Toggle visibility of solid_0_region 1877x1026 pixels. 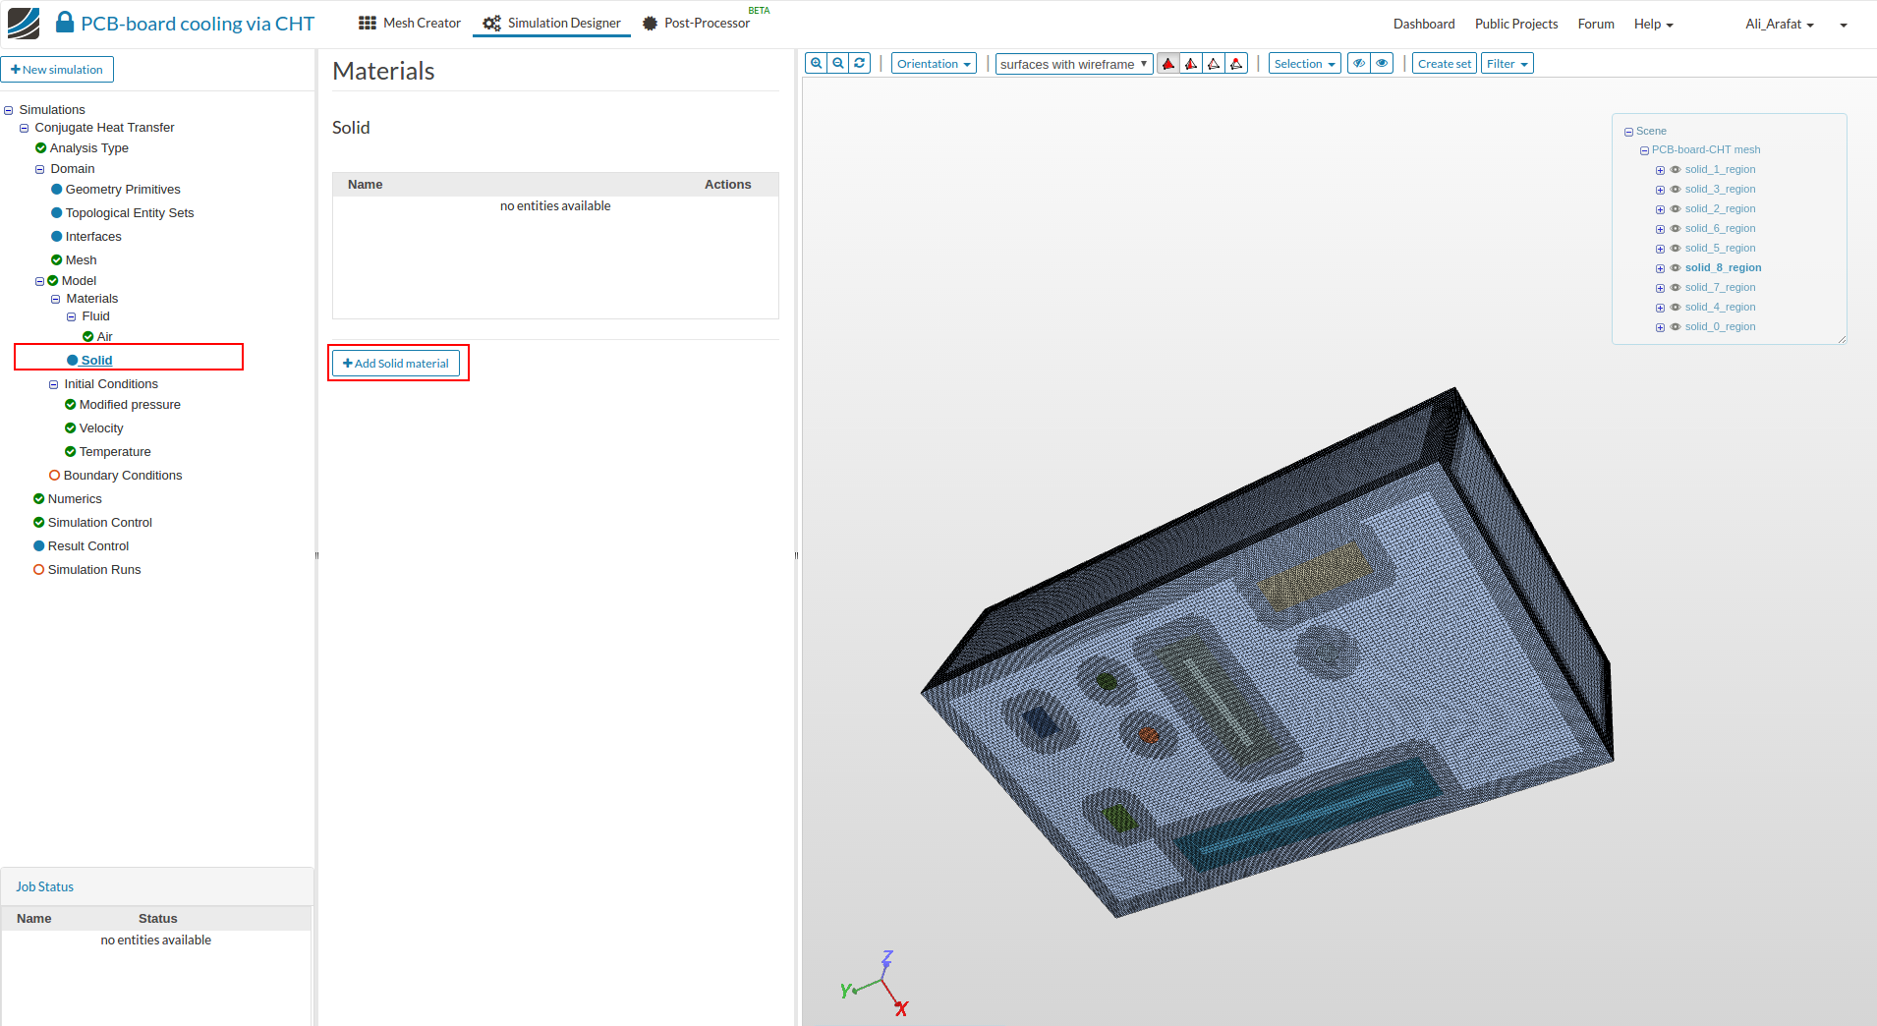[1676, 327]
